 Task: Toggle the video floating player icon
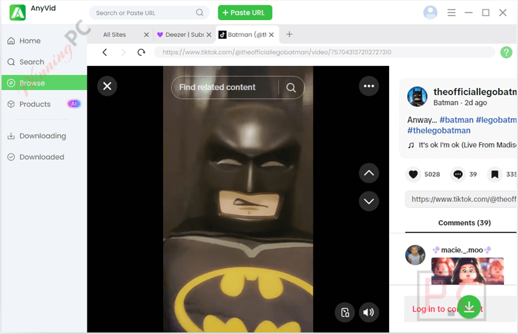click(345, 312)
